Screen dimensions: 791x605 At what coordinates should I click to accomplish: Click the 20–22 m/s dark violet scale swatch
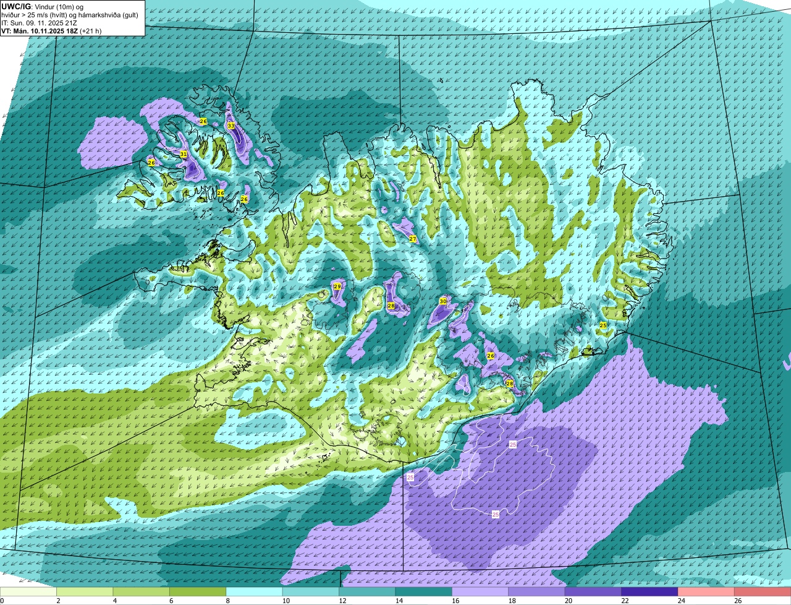(x=593, y=592)
